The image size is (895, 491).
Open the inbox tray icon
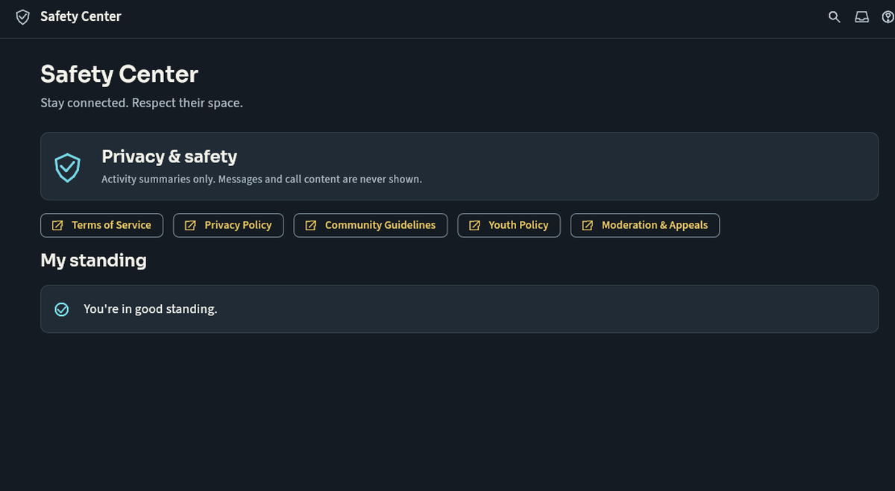(x=861, y=17)
